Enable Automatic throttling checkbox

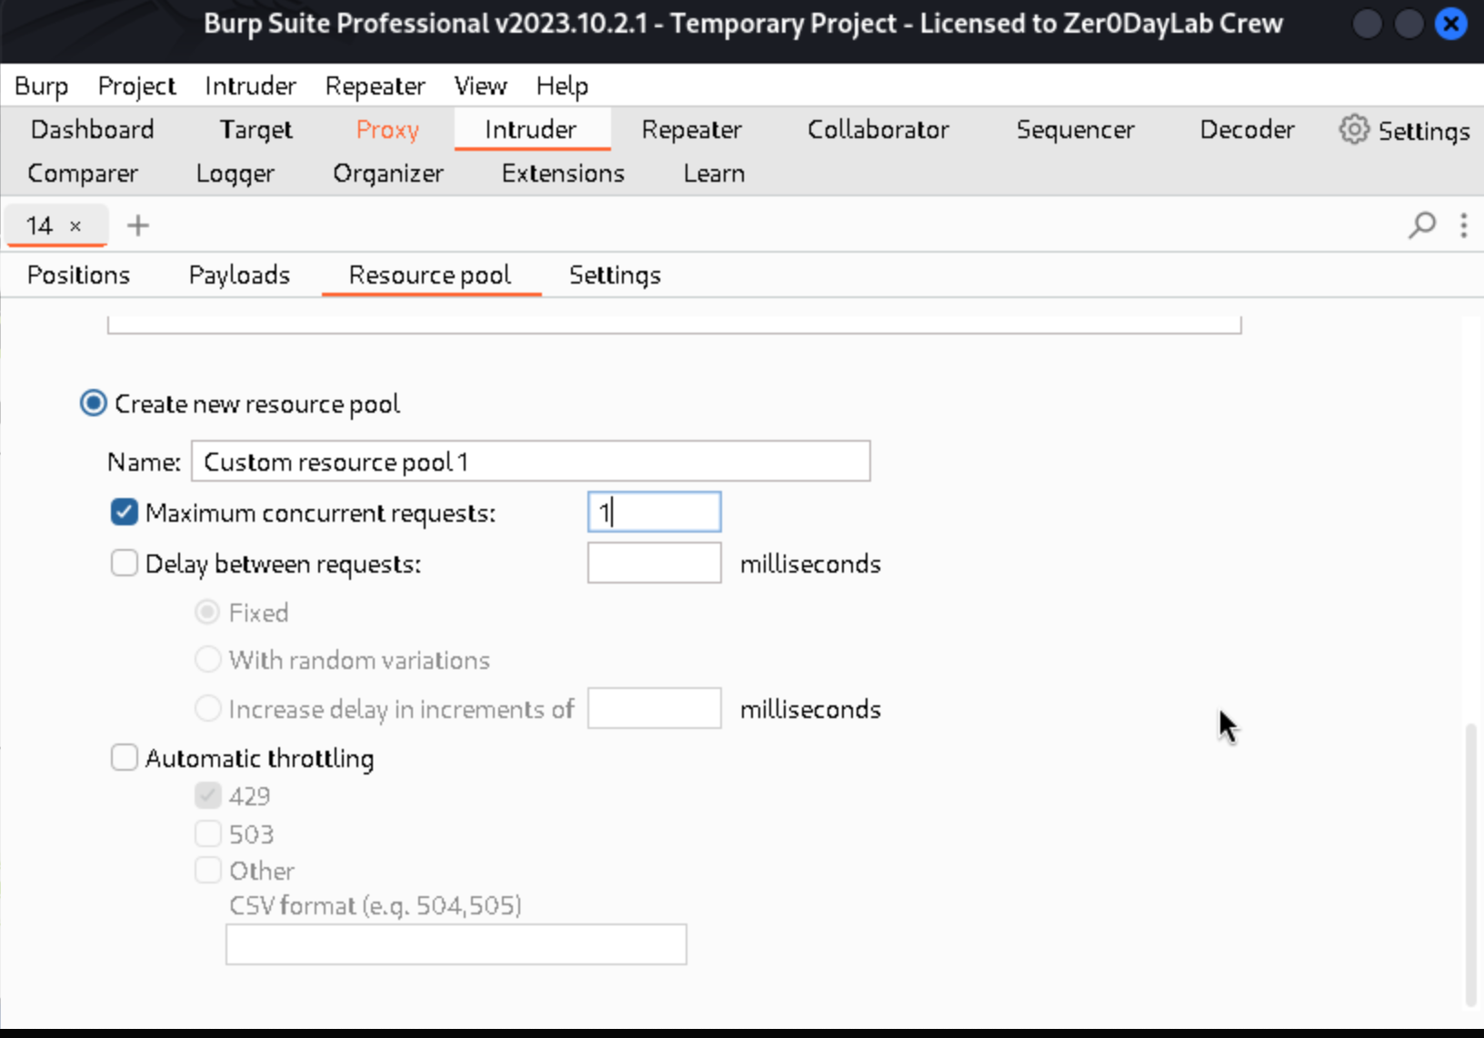click(125, 757)
